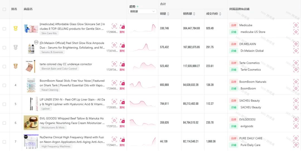Click the 商品名 column header
This screenshot has height=151, width=301.
pyautogui.click(x=28, y=9)
